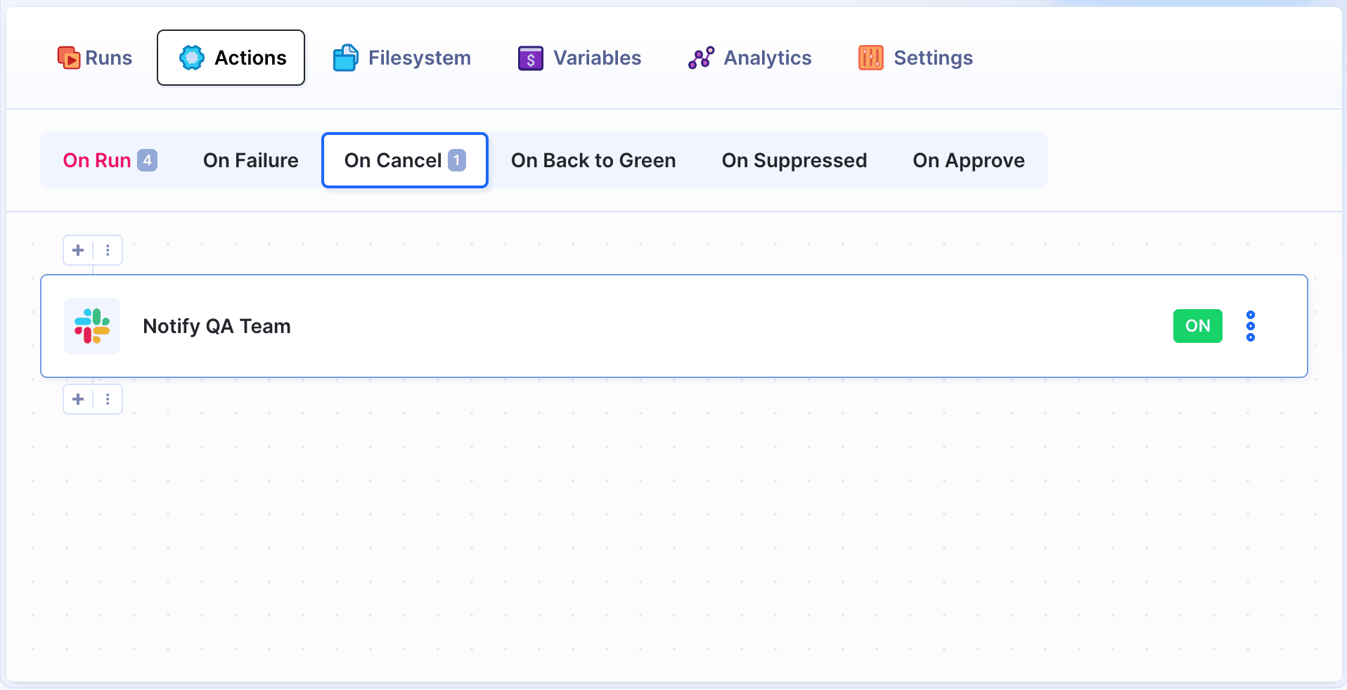Viewport: 1347px width, 690px height.
Task: Select the On Back to Green tab
Action: 593,160
